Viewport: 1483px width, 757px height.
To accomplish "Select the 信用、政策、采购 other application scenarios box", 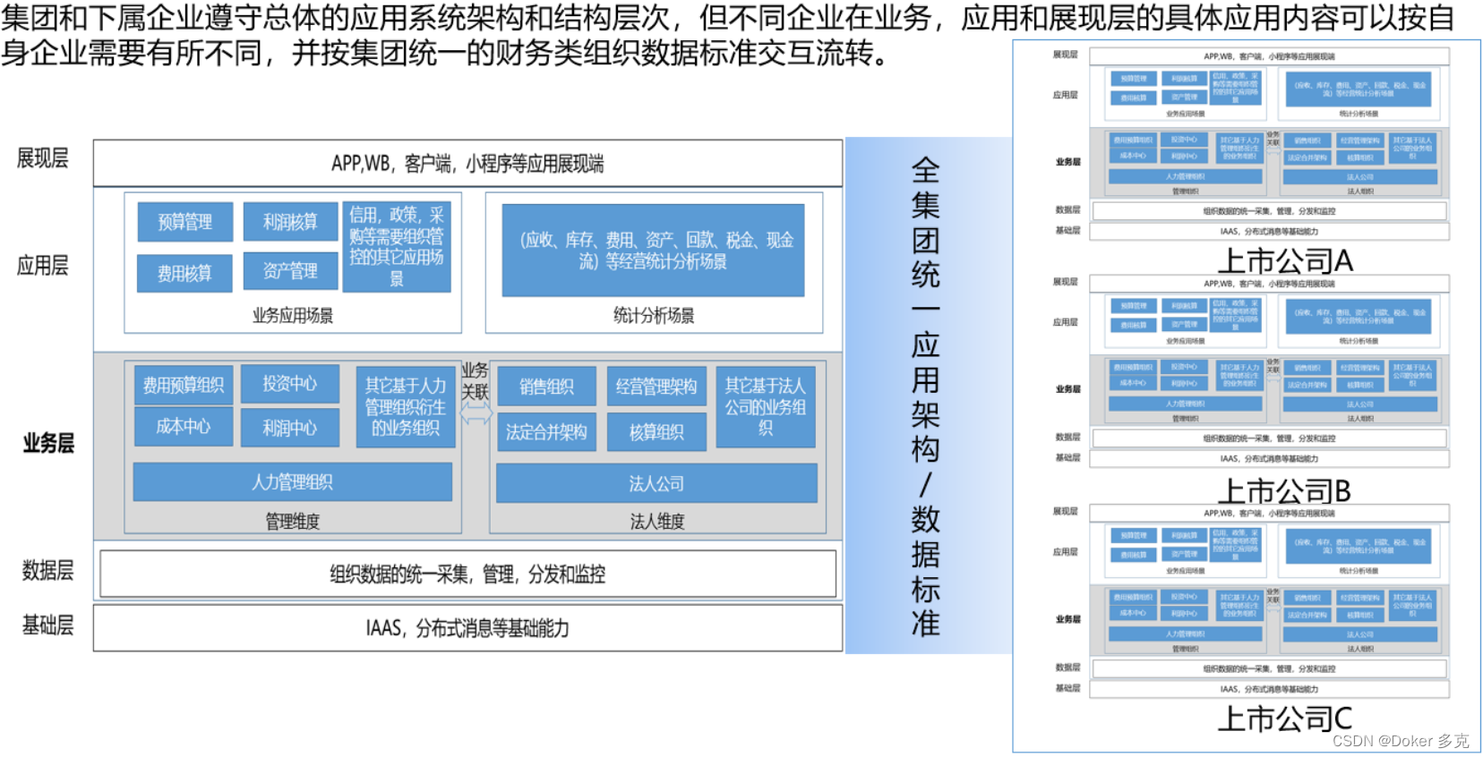I will [x=397, y=246].
